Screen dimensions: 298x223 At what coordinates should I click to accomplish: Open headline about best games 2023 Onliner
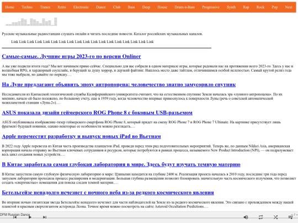pyautogui.click(x=71, y=56)
